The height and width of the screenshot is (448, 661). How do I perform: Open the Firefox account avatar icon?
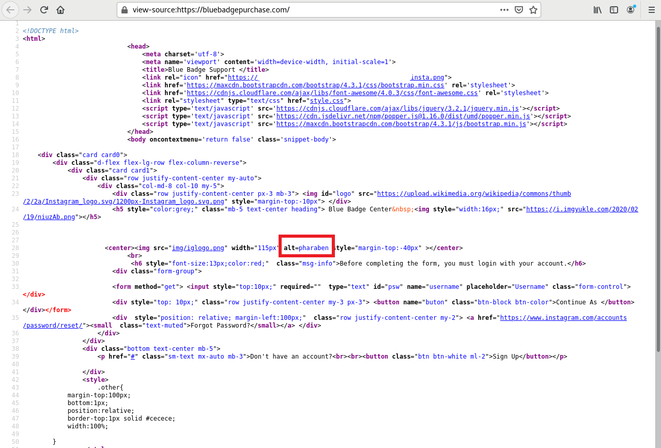[631, 10]
